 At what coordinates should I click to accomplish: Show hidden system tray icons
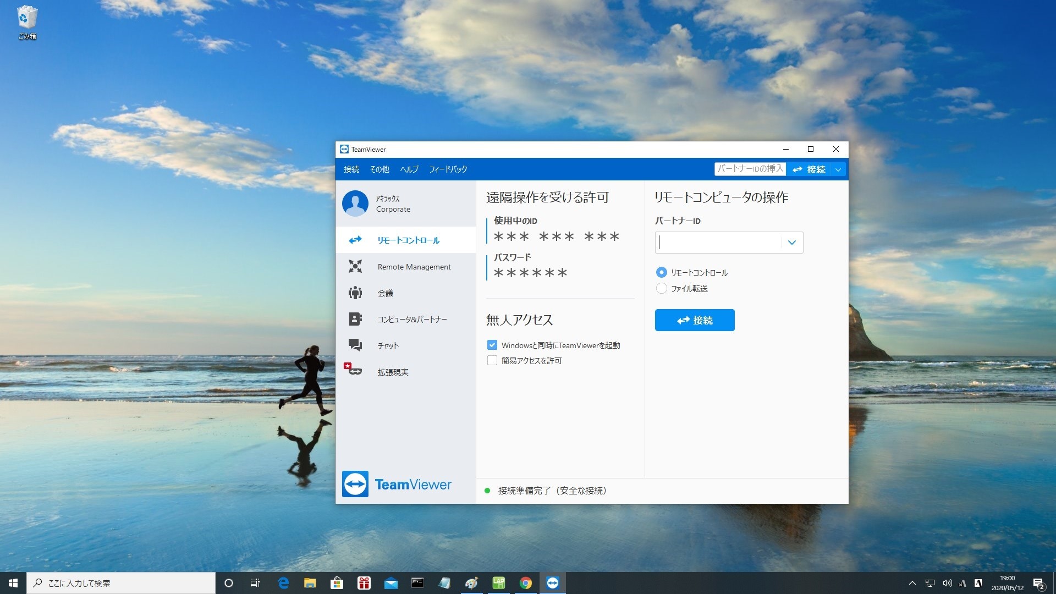click(912, 583)
